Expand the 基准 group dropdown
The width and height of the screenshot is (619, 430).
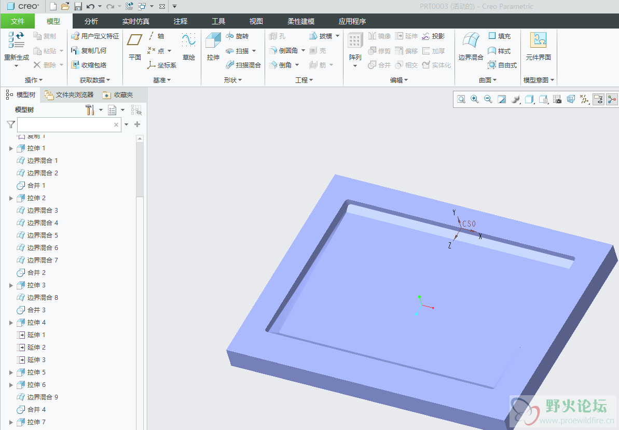click(162, 80)
